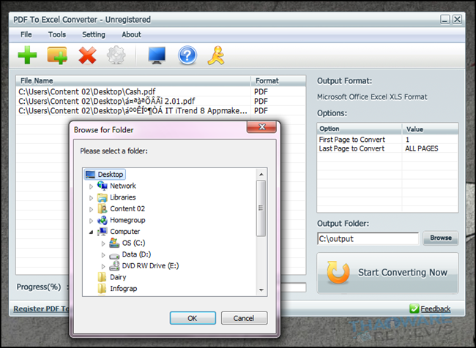Screen dimensions: 476x348
Task: Select the Cash.pdf file row
Action: tap(160, 91)
